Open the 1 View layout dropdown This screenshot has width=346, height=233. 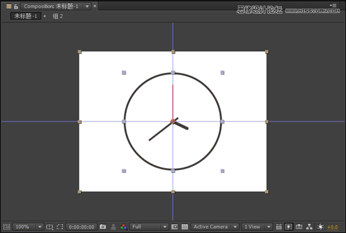pyautogui.click(x=257, y=227)
